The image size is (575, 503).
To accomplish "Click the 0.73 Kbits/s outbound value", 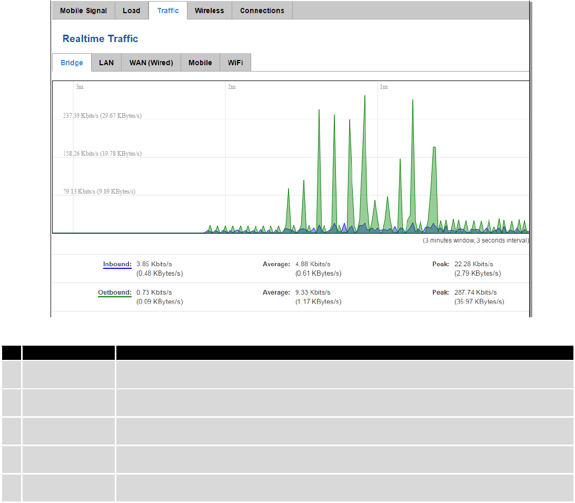I will tap(154, 293).
